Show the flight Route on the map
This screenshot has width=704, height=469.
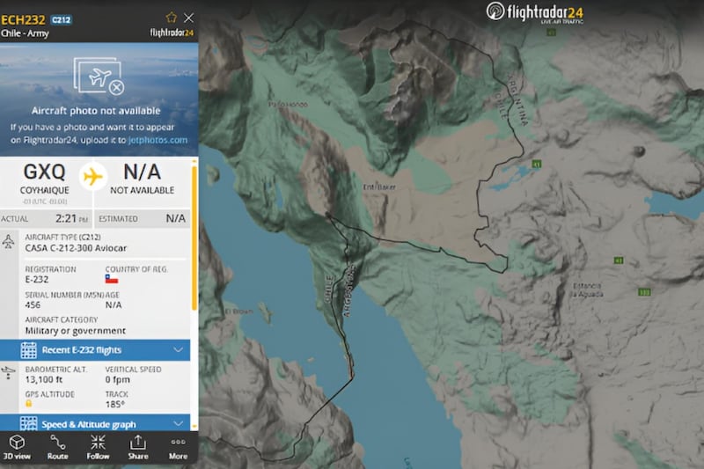(57, 446)
